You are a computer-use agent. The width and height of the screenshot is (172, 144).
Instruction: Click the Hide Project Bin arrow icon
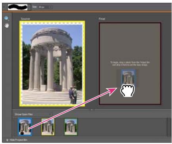click(7, 140)
